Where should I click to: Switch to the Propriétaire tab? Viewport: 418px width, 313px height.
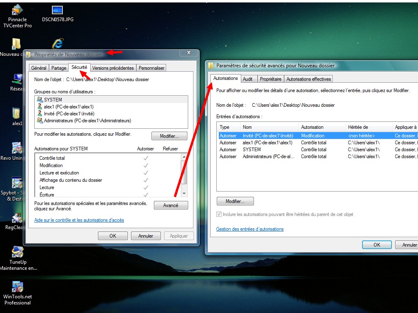click(270, 79)
